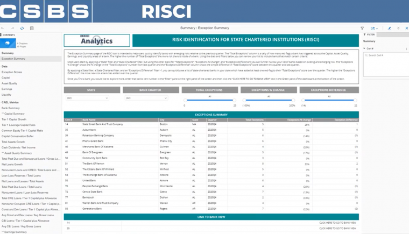The height and width of the screenshot is (234, 409).
Task: Open the Earnings data page
Action: click(x=7, y=89)
